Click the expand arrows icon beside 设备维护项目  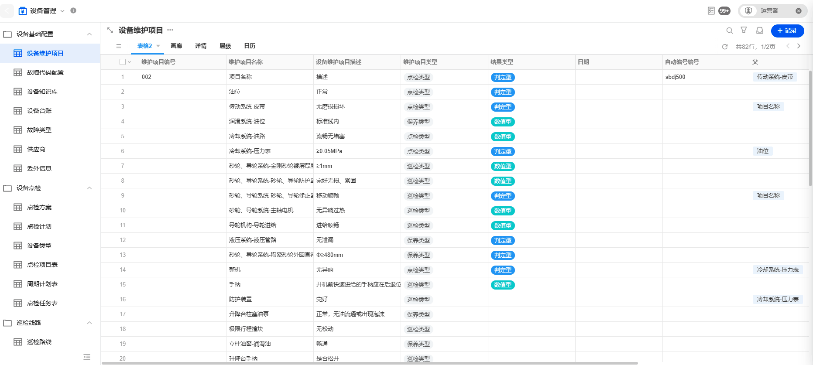tap(110, 30)
